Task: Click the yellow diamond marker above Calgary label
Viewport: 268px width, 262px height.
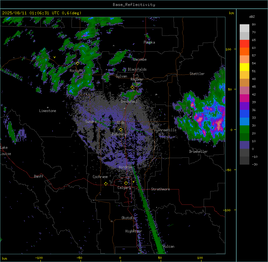Action: (x=126, y=183)
